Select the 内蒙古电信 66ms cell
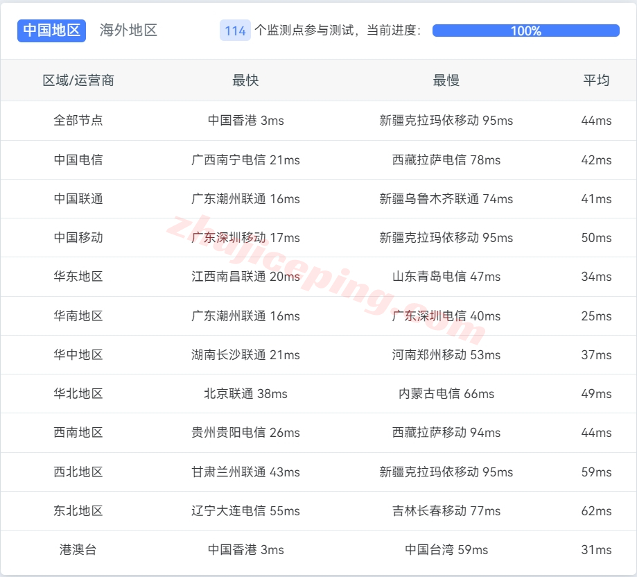The image size is (637, 577). [x=446, y=394]
